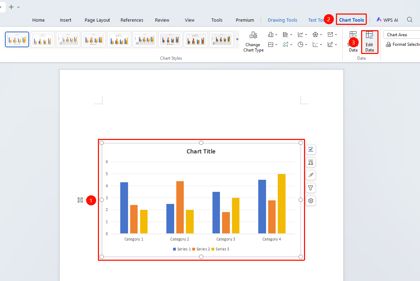Viewport: 420px width, 281px height.
Task: Open the References tab
Action: (132, 20)
